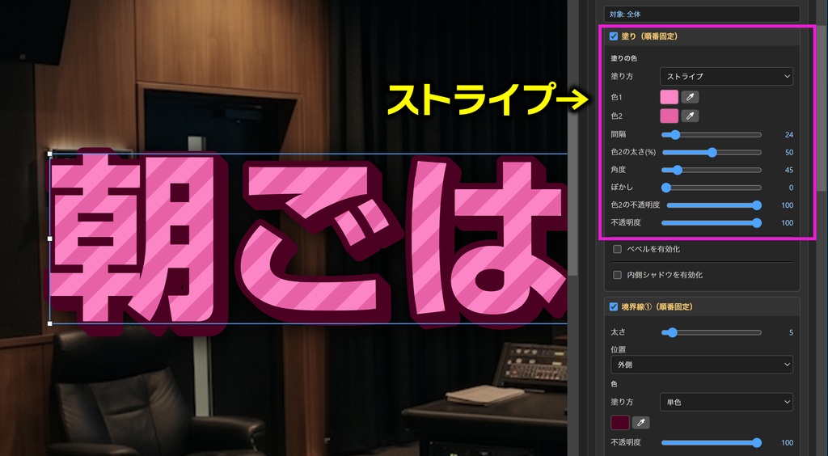Click the 色2の不透明度 value 100
Image resolution: width=828 pixels, height=456 pixels.
[x=787, y=205]
